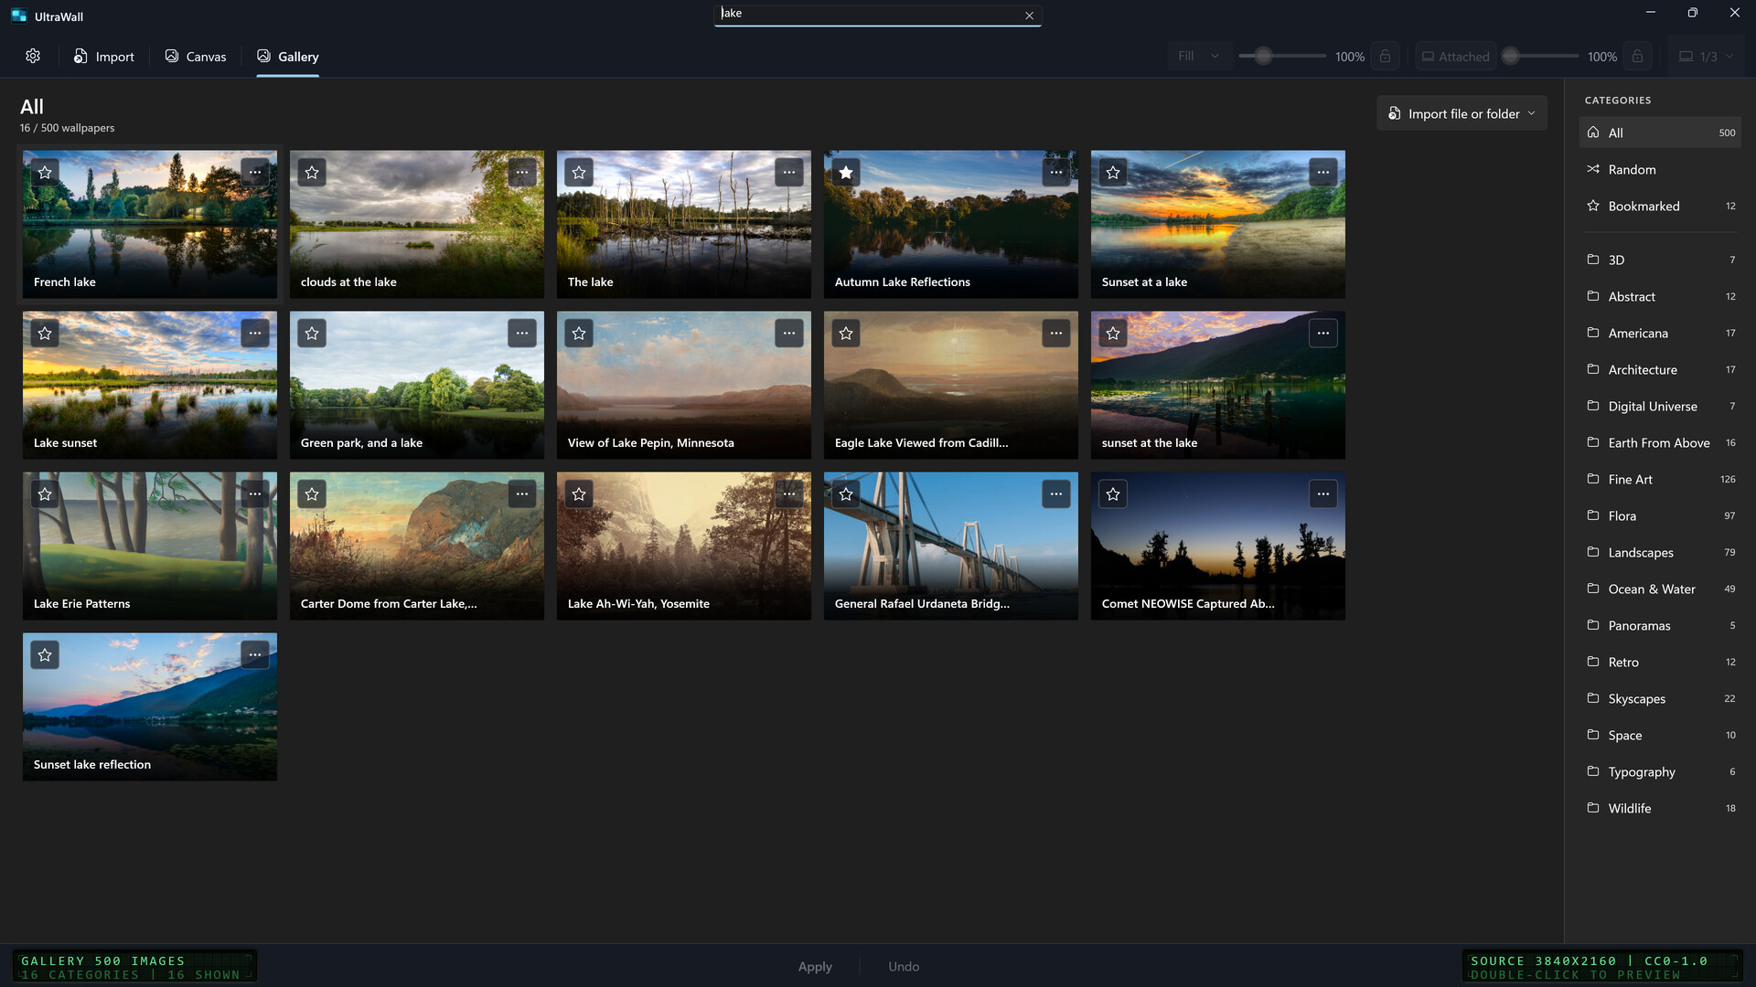The height and width of the screenshot is (987, 1756).
Task: Adjust the Fill zoom slider handle
Action: point(1263,56)
